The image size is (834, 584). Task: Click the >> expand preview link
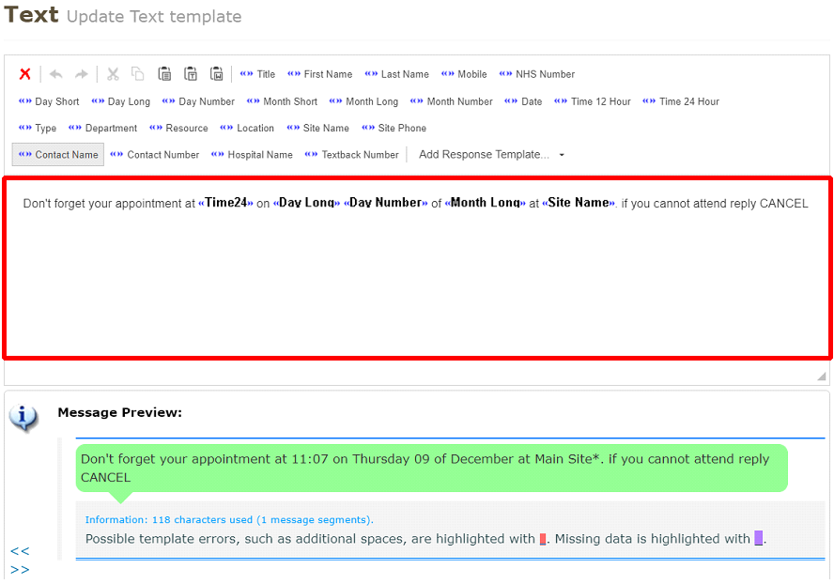pyautogui.click(x=20, y=569)
